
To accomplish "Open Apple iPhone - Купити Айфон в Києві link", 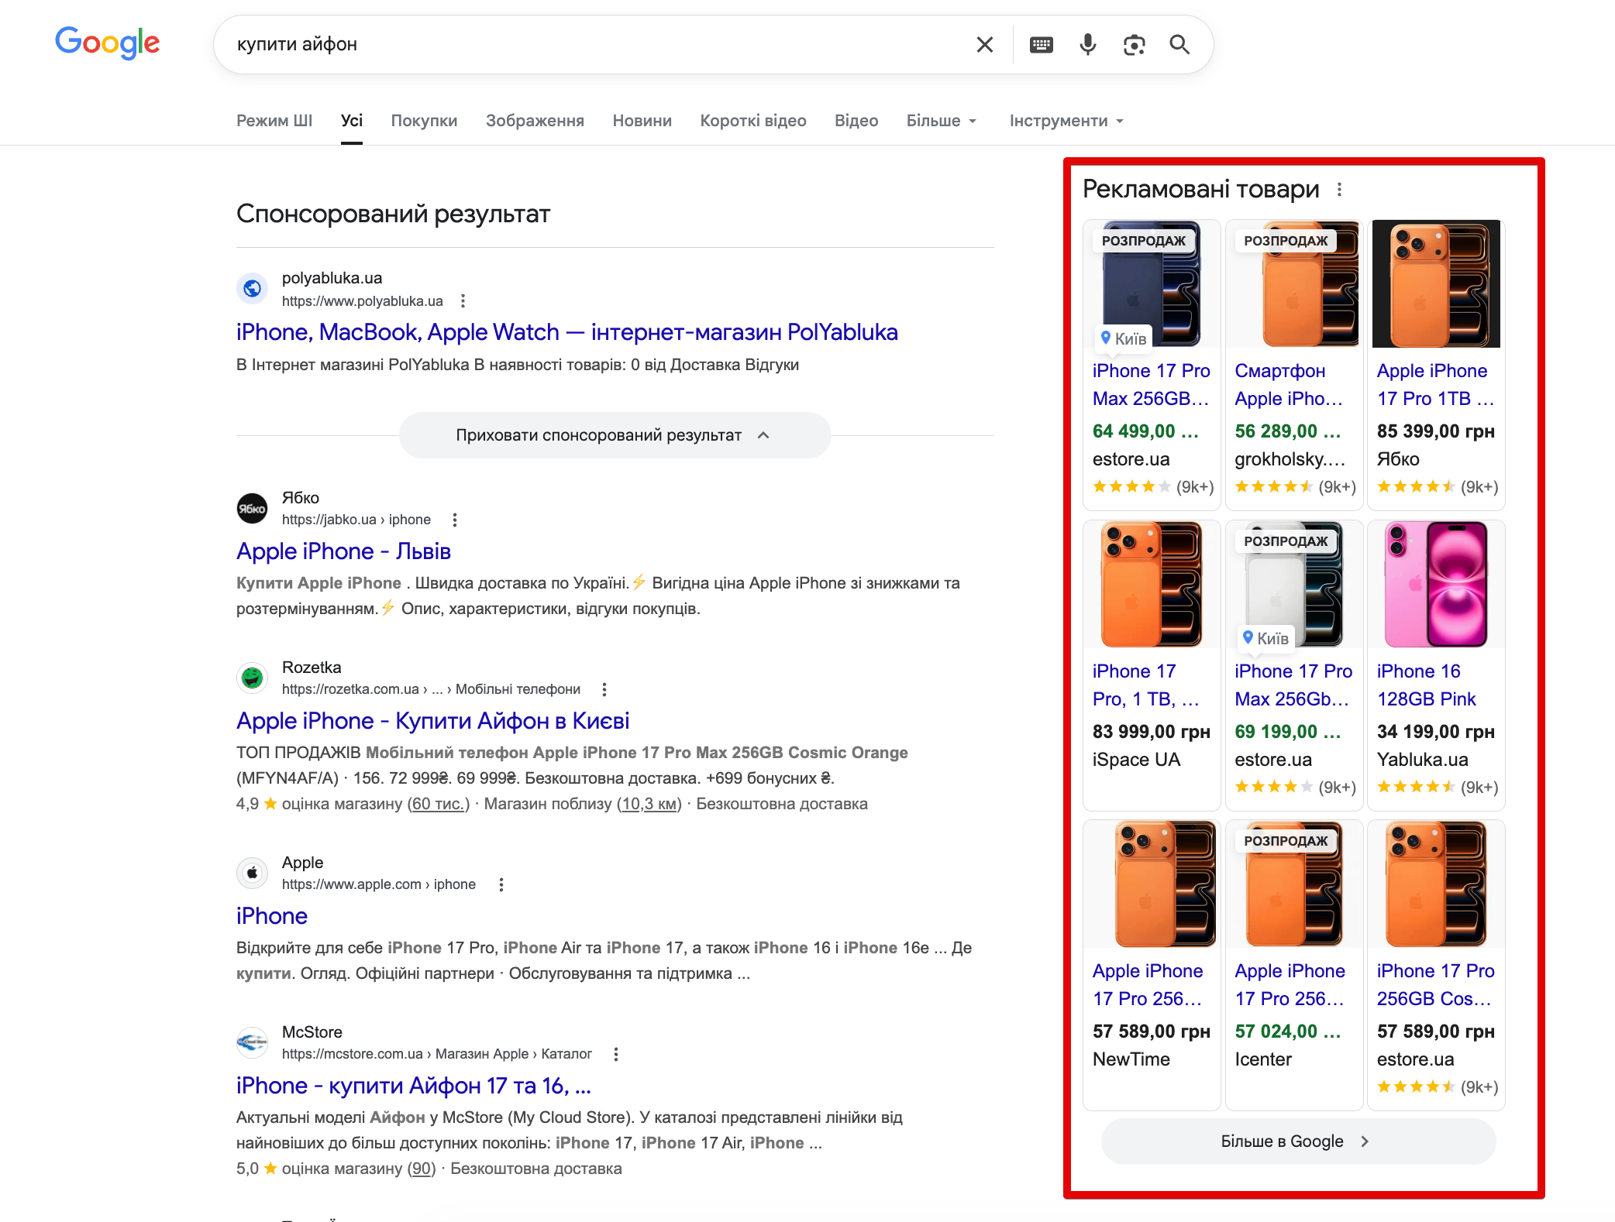I will [432, 721].
